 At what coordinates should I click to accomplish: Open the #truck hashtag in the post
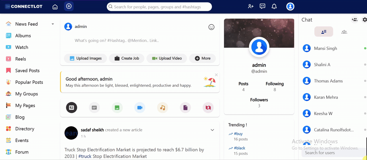(x=85, y=156)
